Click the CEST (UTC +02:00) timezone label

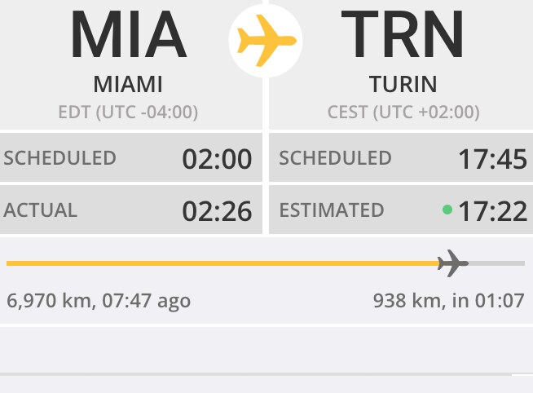pos(403,113)
